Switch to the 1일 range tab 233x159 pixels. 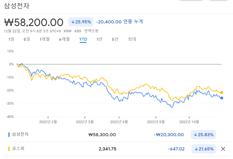(x=11, y=39)
